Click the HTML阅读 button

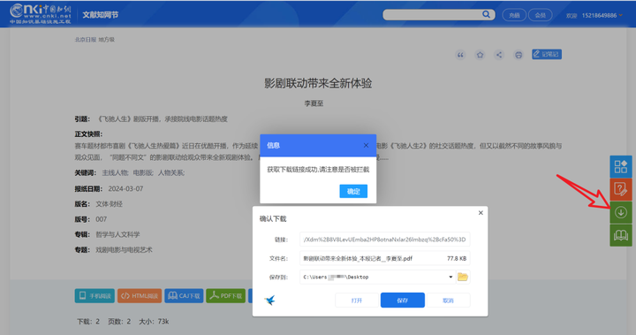(x=140, y=296)
